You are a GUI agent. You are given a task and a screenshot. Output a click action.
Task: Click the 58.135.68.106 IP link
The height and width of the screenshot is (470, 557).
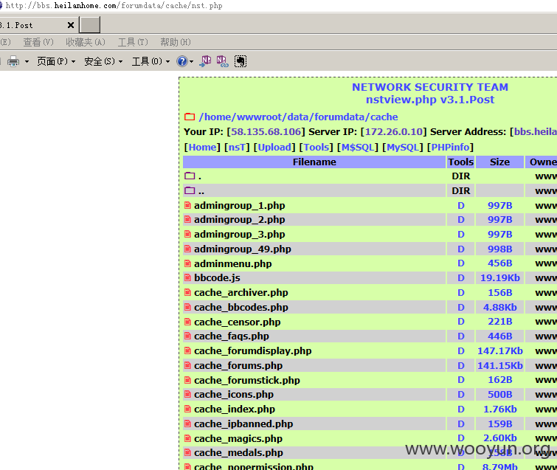pyautogui.click(x=266, y=132)
